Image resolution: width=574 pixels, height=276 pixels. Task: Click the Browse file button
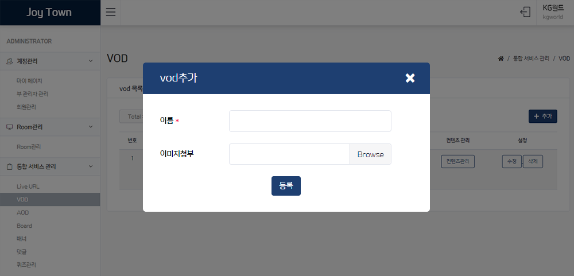point(370,154)
